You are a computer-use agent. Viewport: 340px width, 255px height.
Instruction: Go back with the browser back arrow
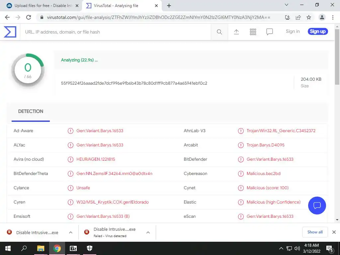[7, 17]
